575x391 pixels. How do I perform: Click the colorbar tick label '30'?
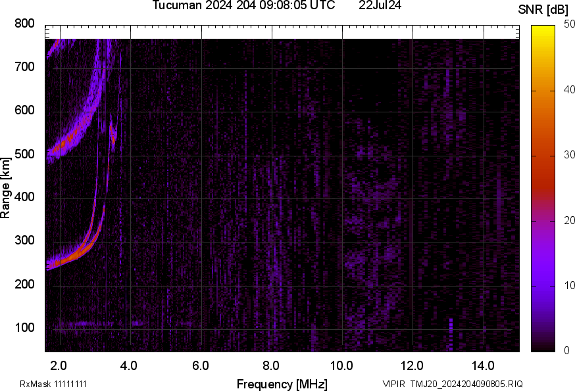point(569,155)
